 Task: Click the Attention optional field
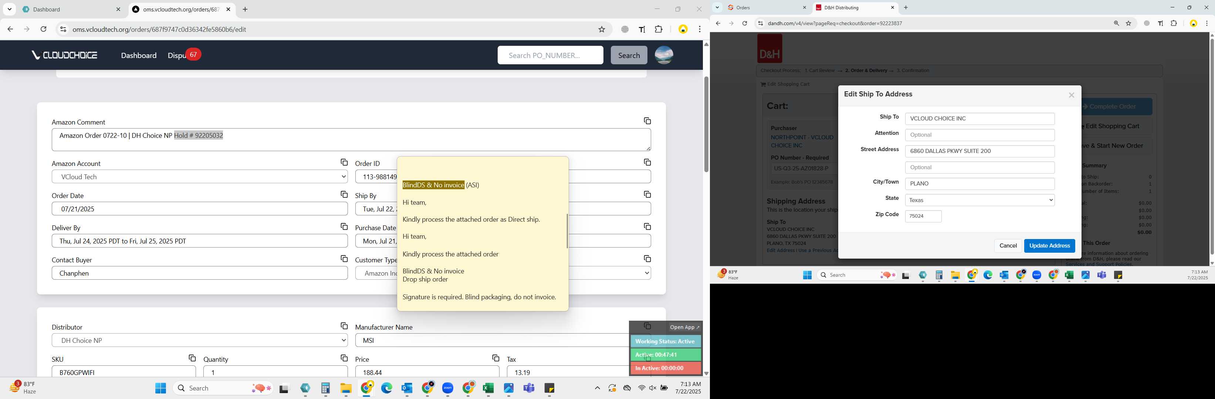pyautogui.click(x=979, y=135)
